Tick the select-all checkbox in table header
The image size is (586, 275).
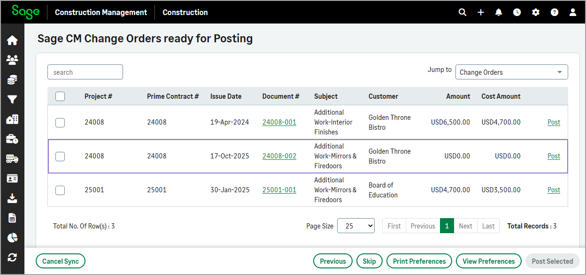click(60, 96)
